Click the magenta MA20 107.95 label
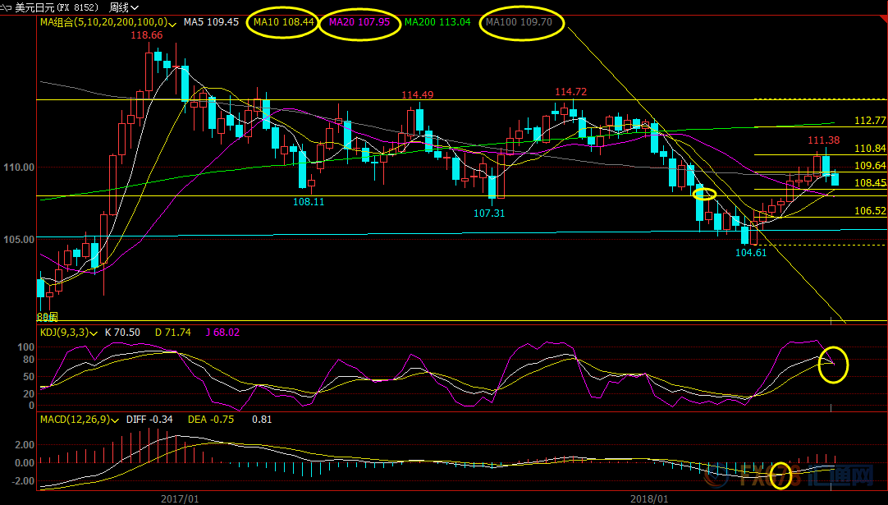The width and height of the screenshot is (888, 505). click(360, 22)
